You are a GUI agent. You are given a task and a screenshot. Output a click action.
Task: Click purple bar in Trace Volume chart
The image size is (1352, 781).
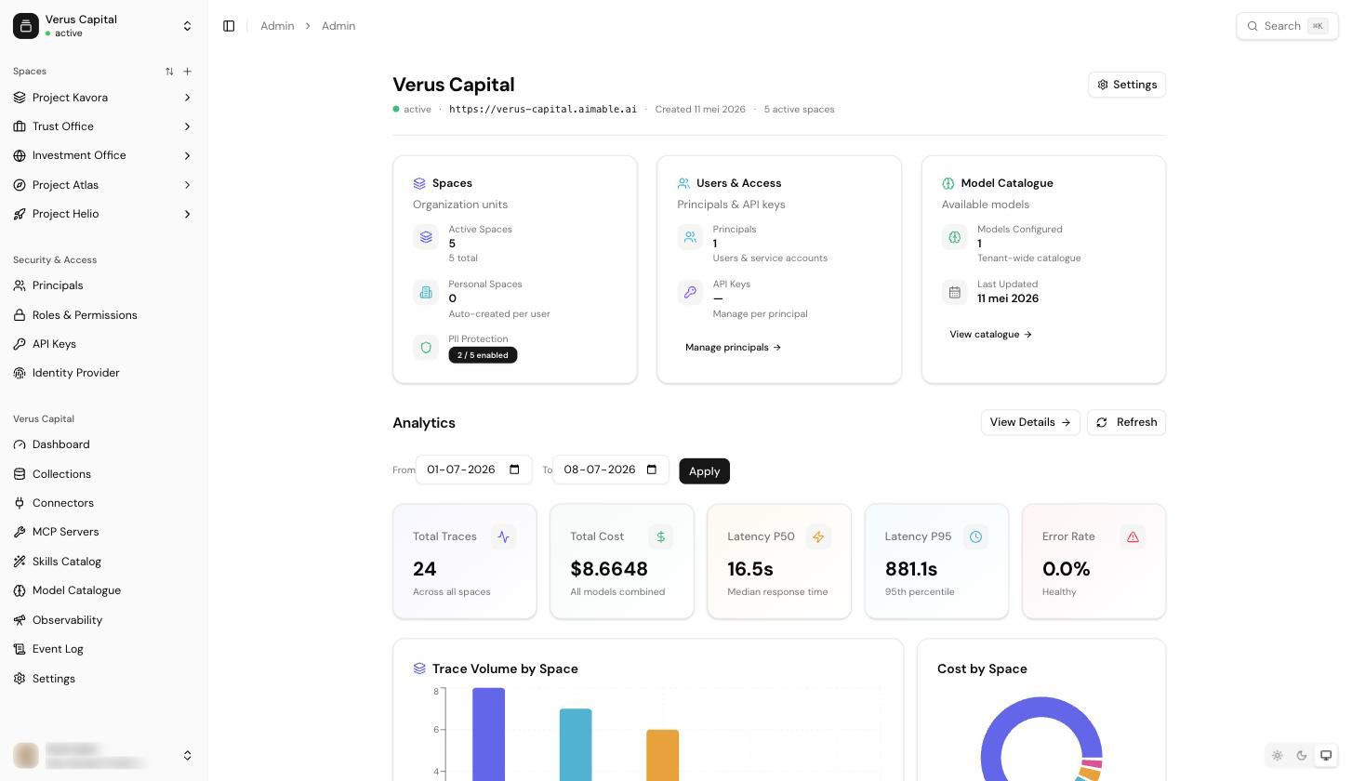coord(488,734)
